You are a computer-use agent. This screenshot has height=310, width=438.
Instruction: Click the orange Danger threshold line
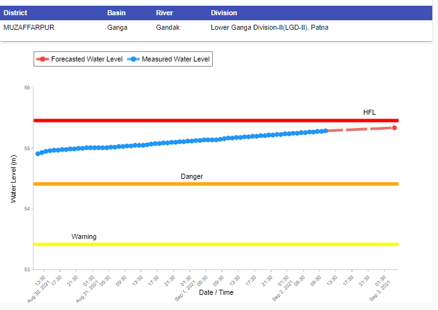coord(216,184)
